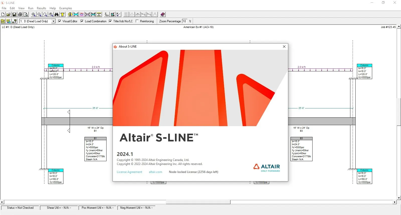
Task: Click the icon left of load case dropdown
Action: (x=14, y=21)
